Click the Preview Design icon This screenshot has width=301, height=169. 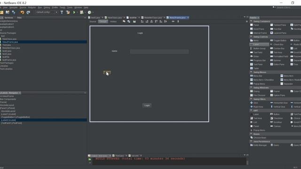click(135, 22)
